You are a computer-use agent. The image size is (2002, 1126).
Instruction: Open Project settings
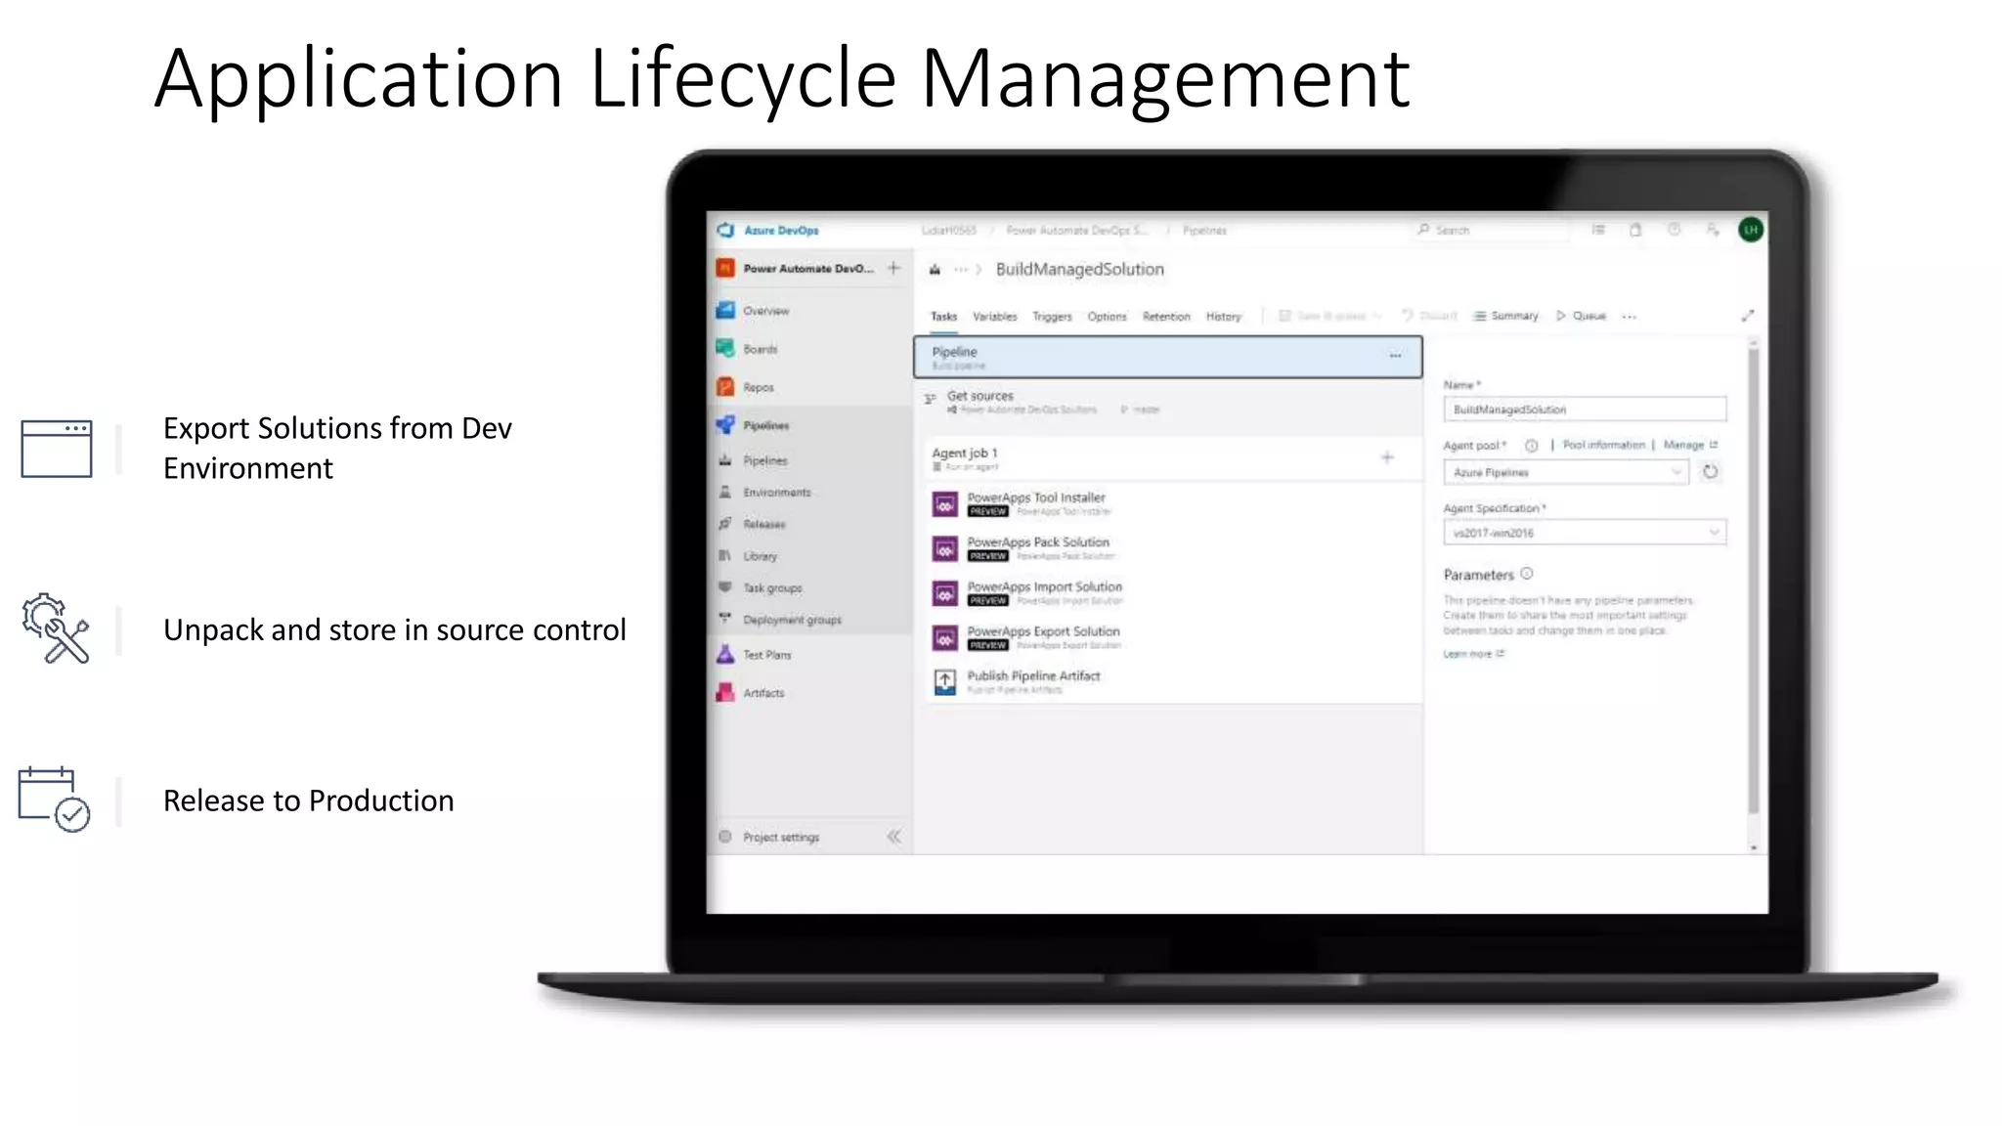tap(780, 838)
